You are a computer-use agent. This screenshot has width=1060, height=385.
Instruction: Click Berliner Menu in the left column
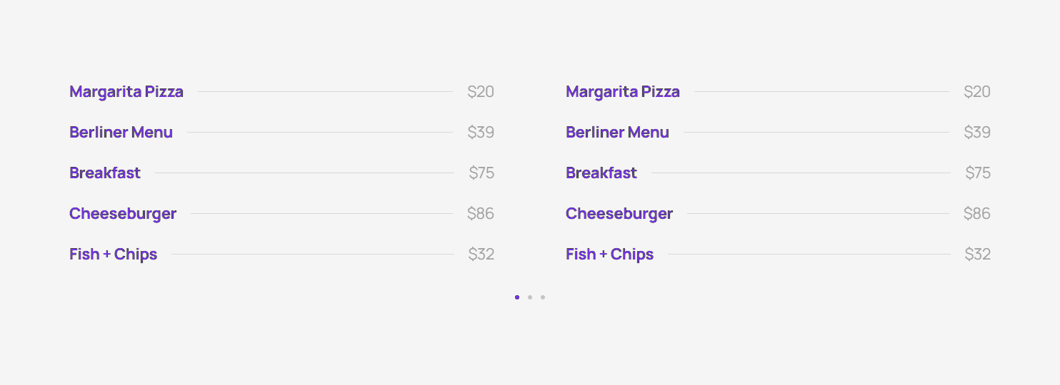point(121,133)
